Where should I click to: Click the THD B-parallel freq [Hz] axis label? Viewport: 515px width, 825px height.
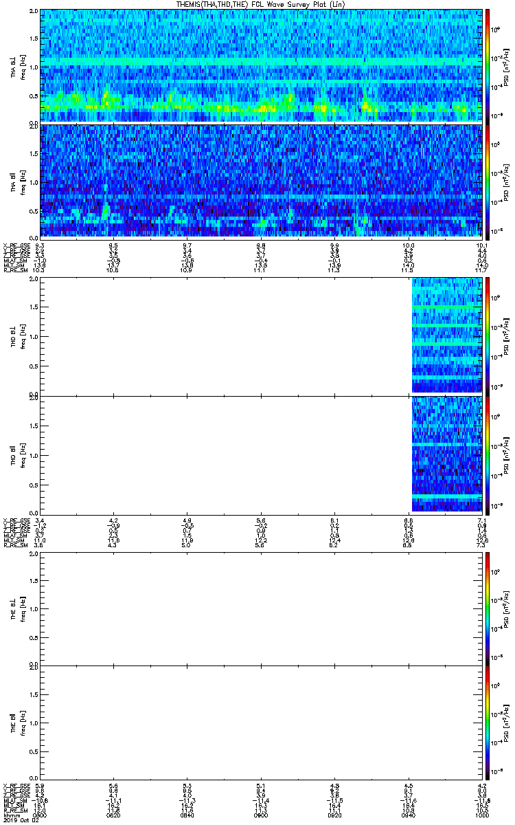click(x=22, y=455)
